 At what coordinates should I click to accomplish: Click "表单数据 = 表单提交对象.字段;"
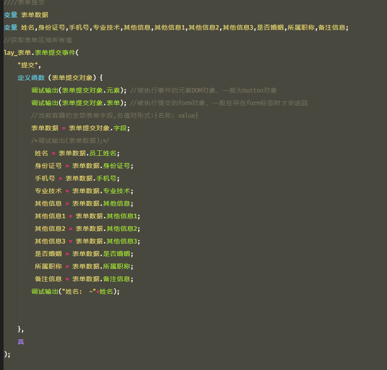tap(80, 128)
